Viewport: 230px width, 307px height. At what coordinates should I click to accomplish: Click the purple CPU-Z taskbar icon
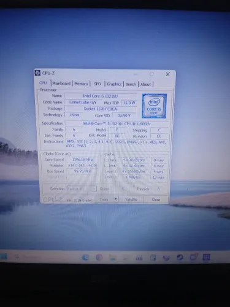coord(206,257)
